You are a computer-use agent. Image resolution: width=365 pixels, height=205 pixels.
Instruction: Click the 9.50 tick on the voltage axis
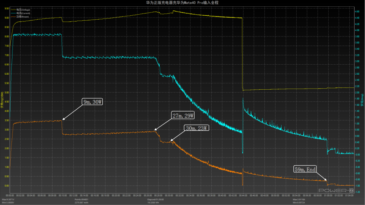pos(6,9)
